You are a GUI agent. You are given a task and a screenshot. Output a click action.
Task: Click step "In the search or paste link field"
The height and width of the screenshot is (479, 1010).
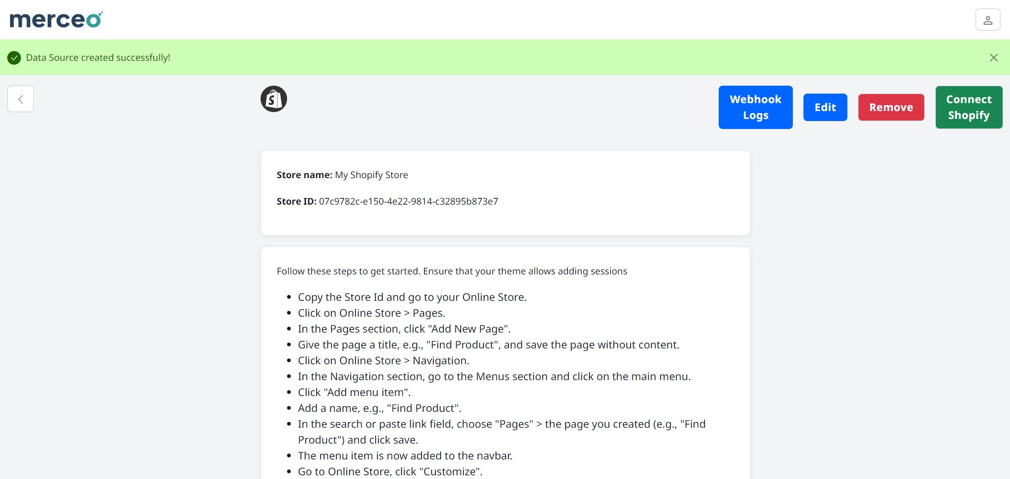pyautogui.click(x=502, y=432)
